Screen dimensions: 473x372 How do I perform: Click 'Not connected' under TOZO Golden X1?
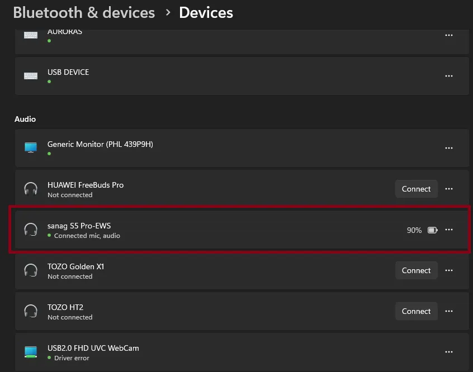[x=70, y=276]
